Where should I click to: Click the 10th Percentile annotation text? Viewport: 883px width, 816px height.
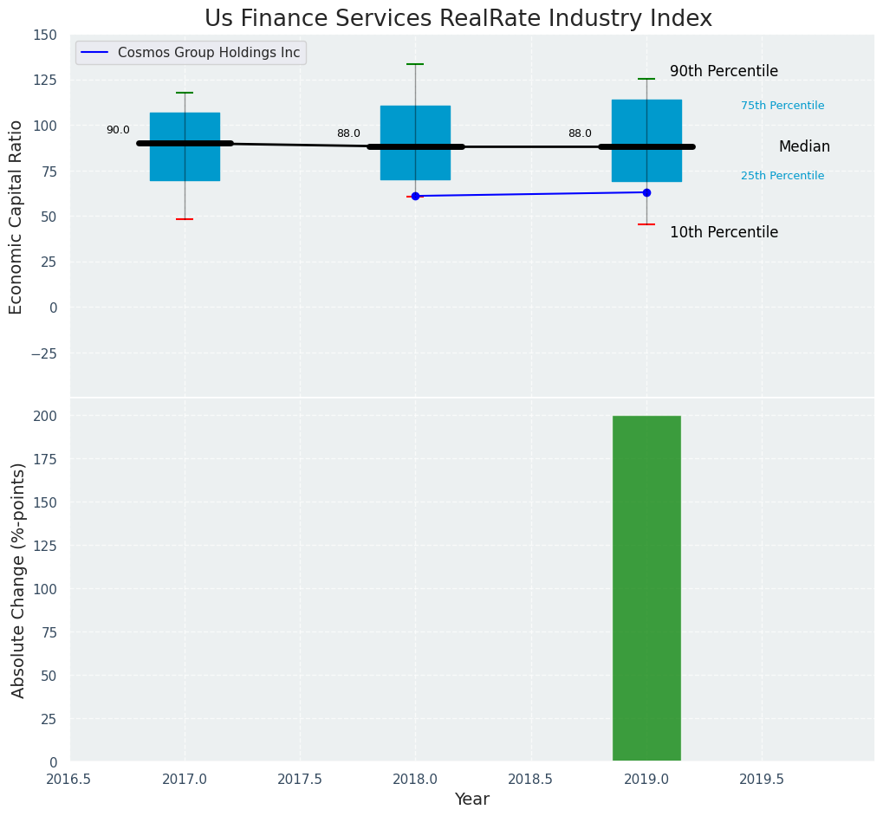tap(724, 233)
